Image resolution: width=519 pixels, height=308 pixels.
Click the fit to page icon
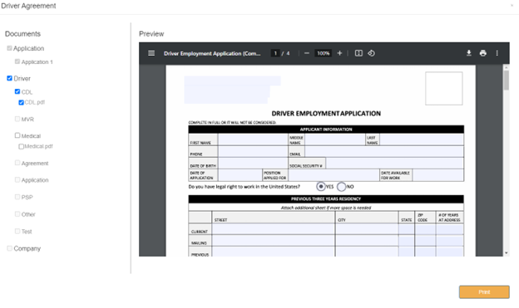[x=358, y=53]
